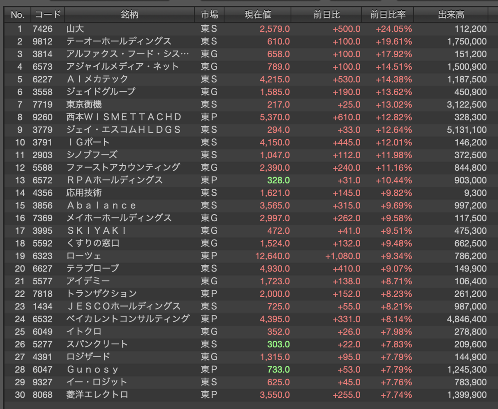Select the 西本ＷＩＳＭＥＴＴＡＣＨＤ stock name
This screenshot has height=409, width=498.
point(124,117)
